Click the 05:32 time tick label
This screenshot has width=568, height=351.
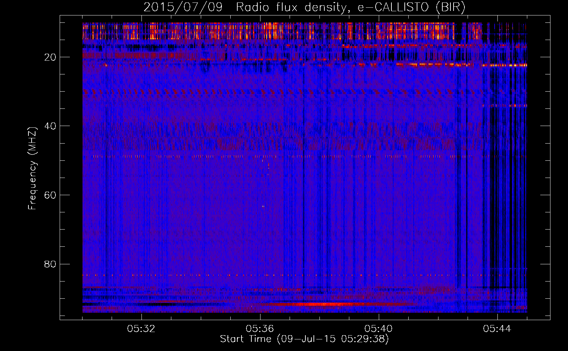141,329
